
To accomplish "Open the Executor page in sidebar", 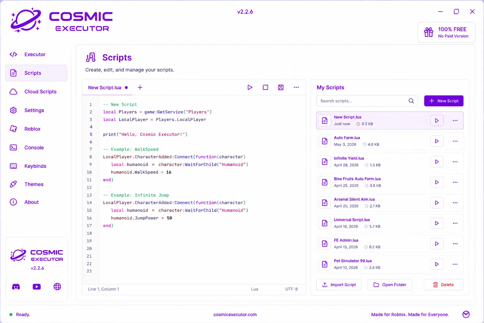I will point(36,54).
